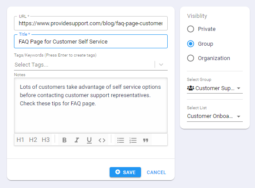Expand the Select Tags dropdown chevron
255x188 pixels.
[161, 65]
